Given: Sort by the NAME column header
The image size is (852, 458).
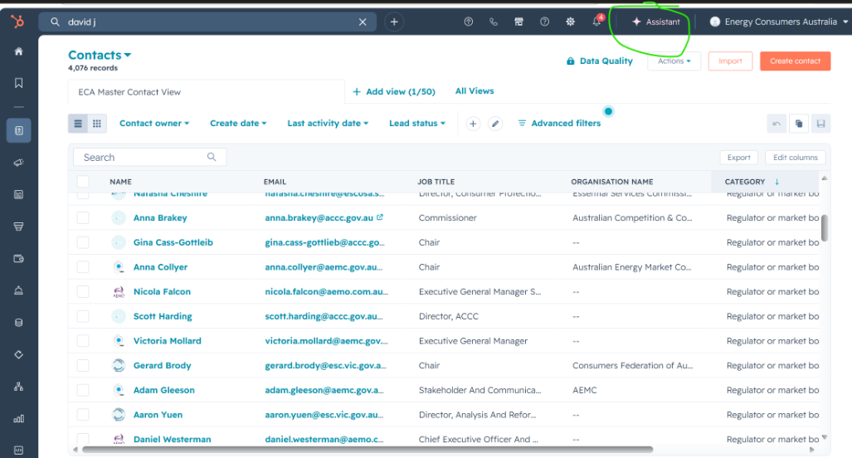Looking at the screenshot, I should [120, 182].
